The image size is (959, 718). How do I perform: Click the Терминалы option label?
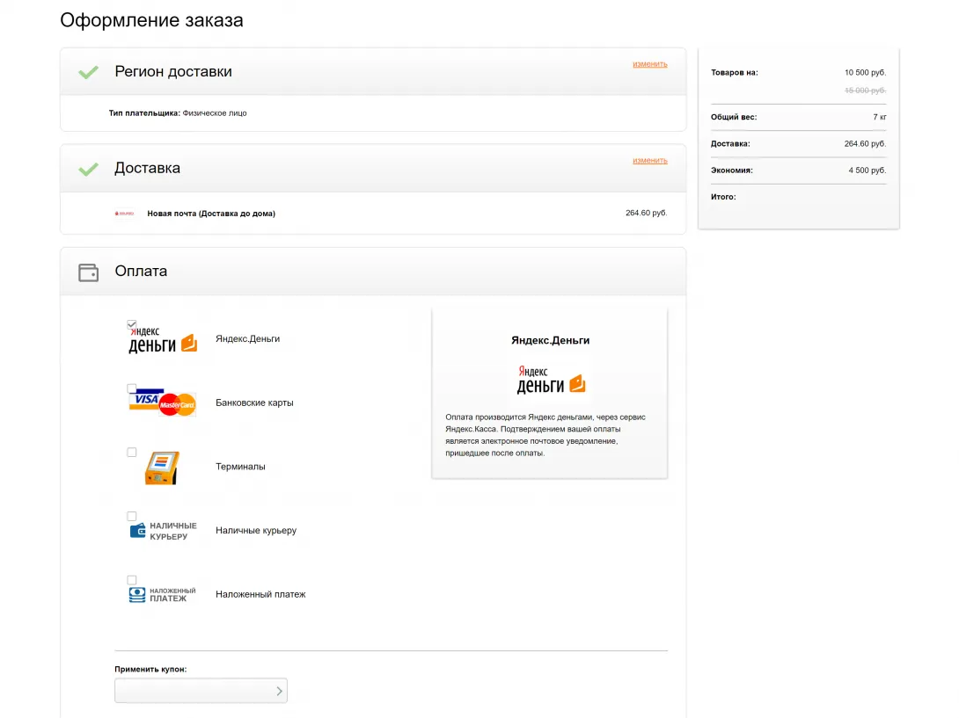pos(240,467)
